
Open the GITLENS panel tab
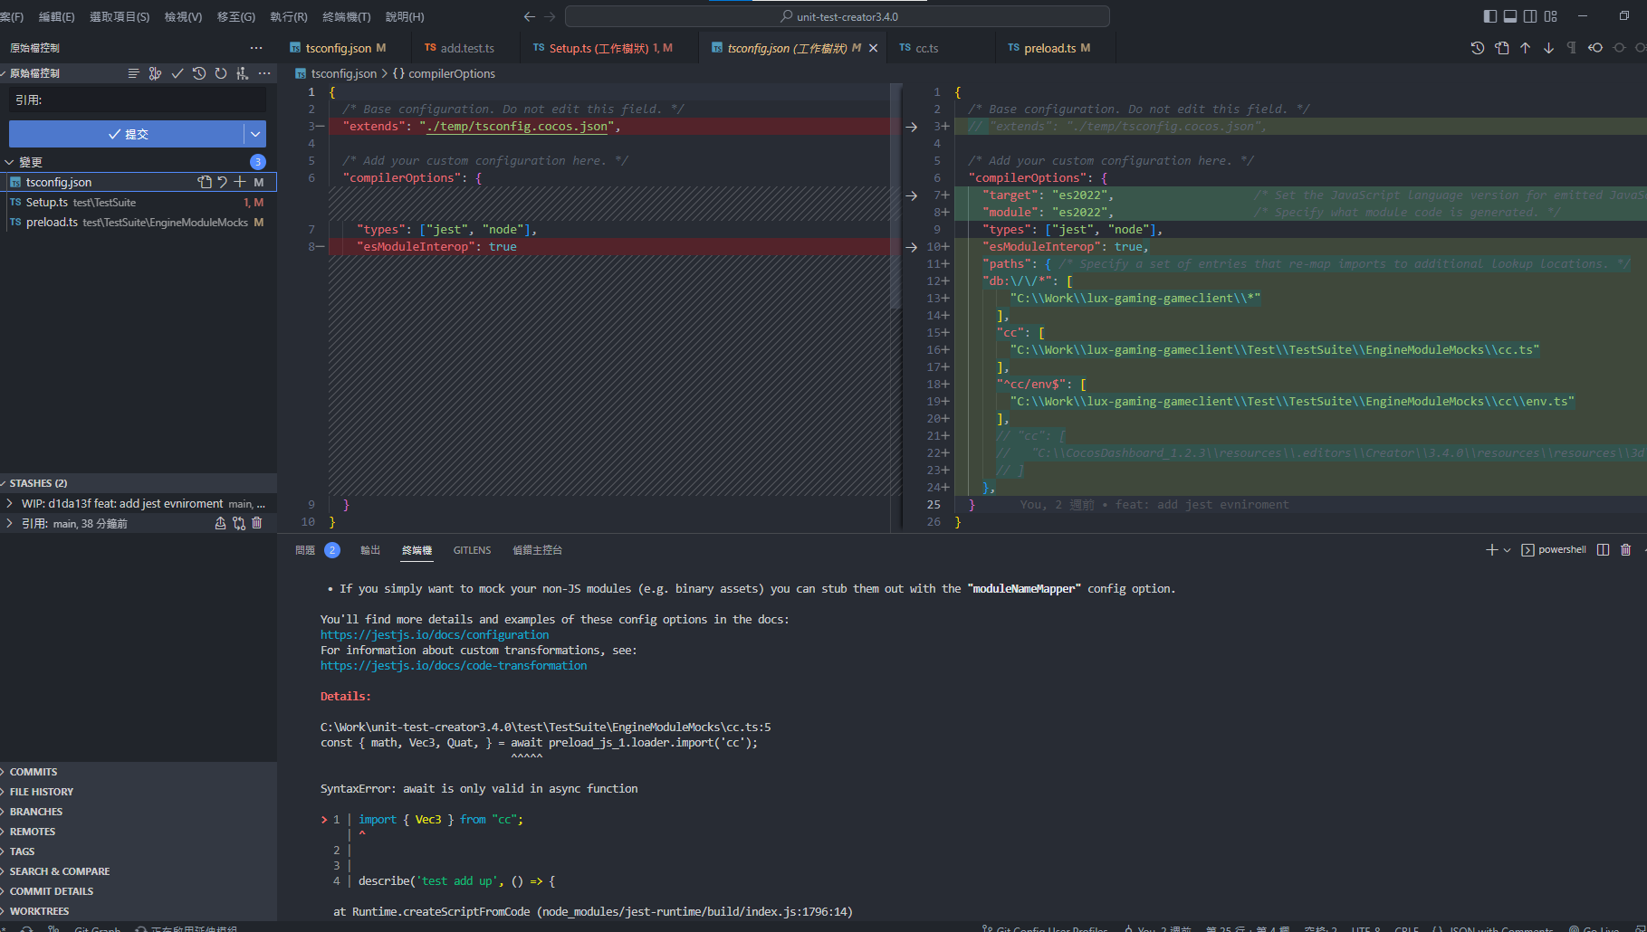[472, 550]
